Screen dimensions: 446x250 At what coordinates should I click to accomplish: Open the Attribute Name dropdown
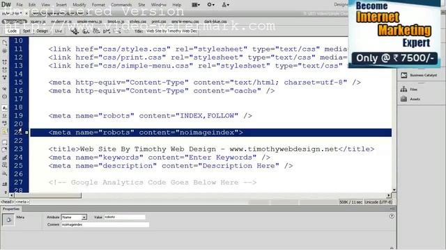click(x=74, y=217)
